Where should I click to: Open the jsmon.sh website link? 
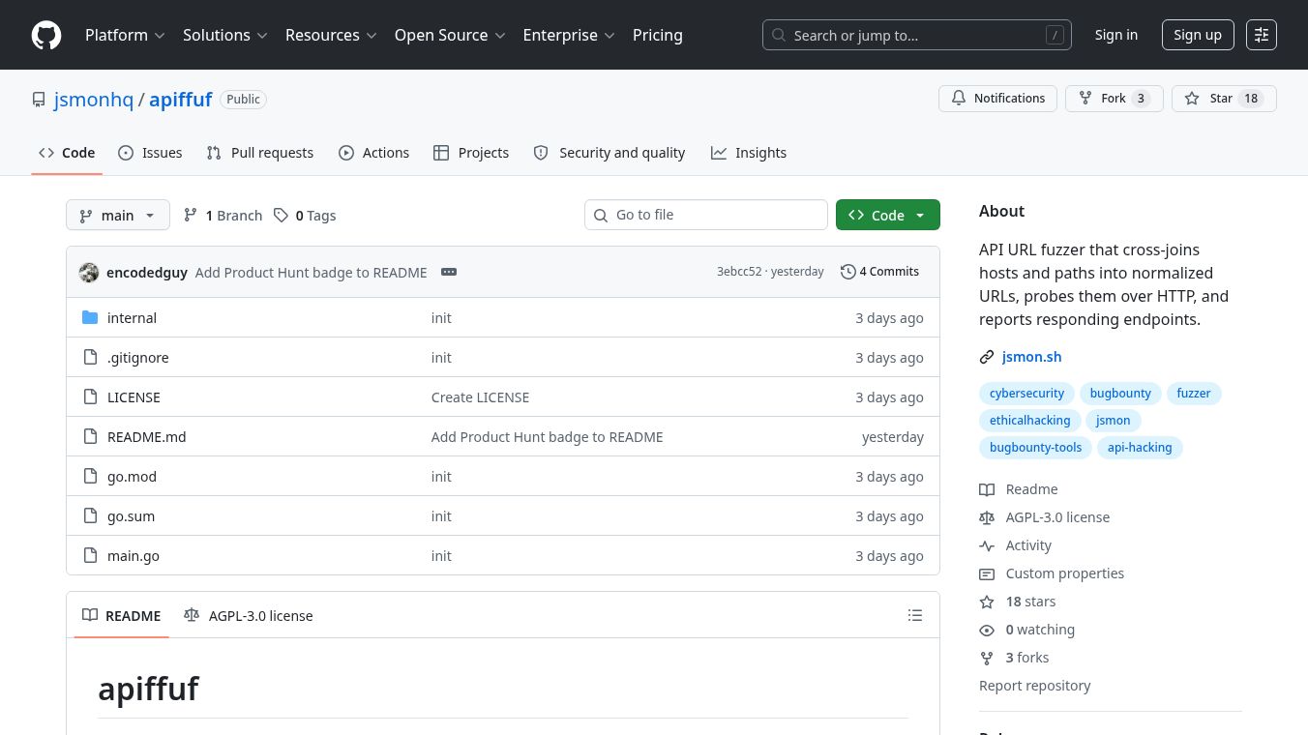(x=1031, y=357)
